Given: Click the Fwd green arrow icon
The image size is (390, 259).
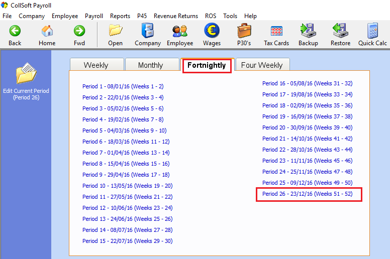Looking at the screenshot, I should (x=79, y=31).
